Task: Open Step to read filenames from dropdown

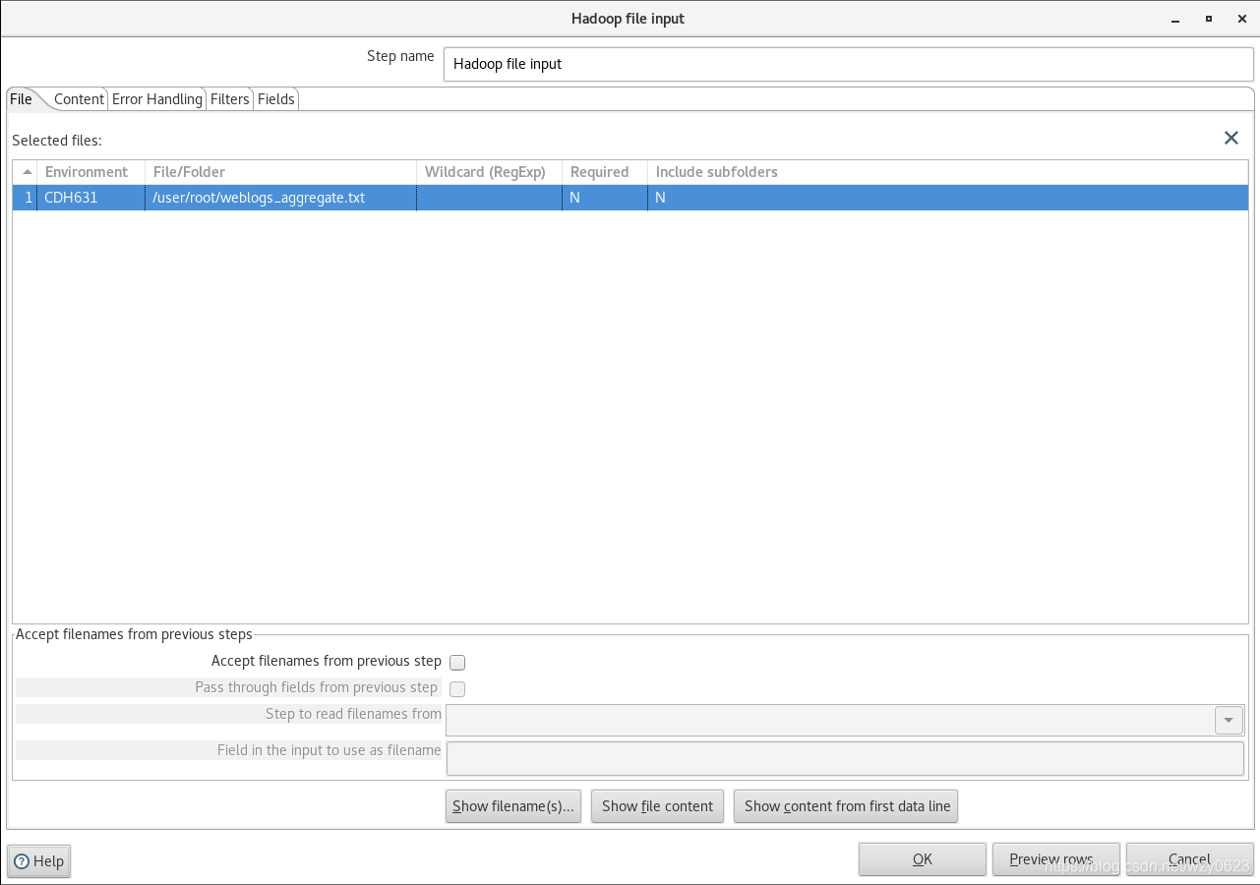Action: pos(1229,721)
